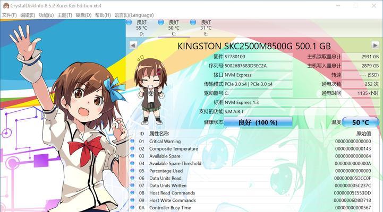Open the 帮助(H) menu
Image resolution: width=383 pixels, height=212 pixels.
103,15
